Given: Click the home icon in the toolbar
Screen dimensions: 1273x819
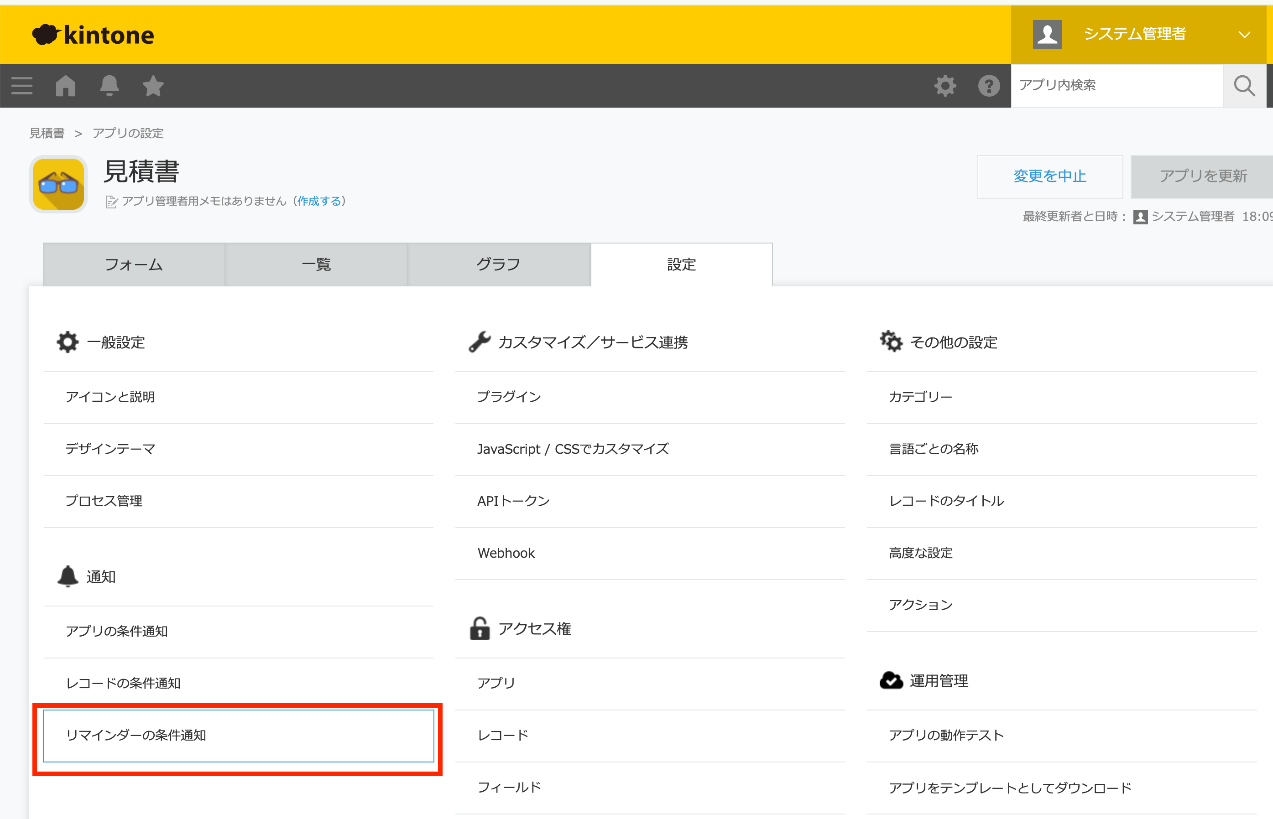Looking at the screenshot, I should point(65,86).
